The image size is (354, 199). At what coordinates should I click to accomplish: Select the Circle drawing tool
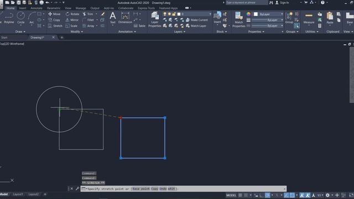point(21,18)
